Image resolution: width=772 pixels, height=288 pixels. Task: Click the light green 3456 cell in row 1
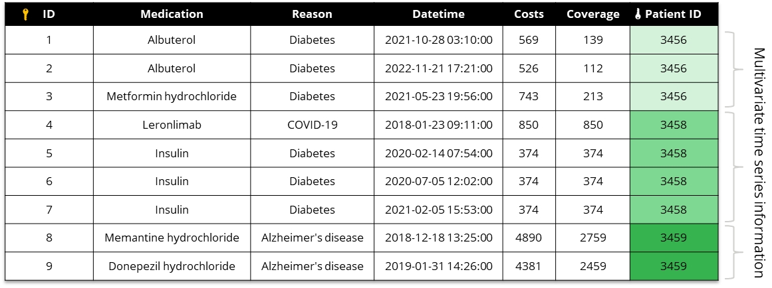click(x=673, y=40)
